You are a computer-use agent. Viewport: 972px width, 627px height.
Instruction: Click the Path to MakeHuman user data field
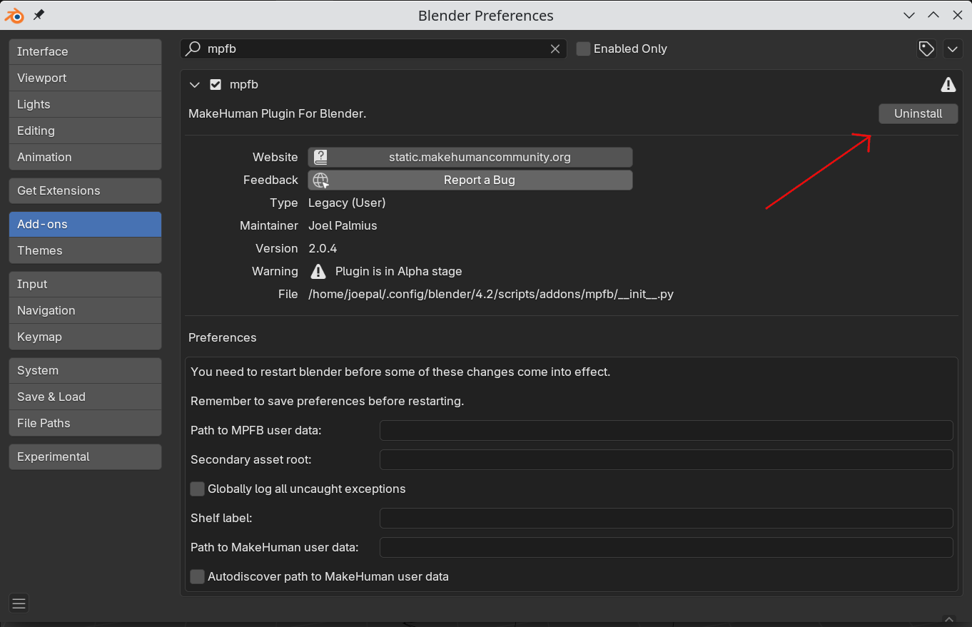[667, 547]
